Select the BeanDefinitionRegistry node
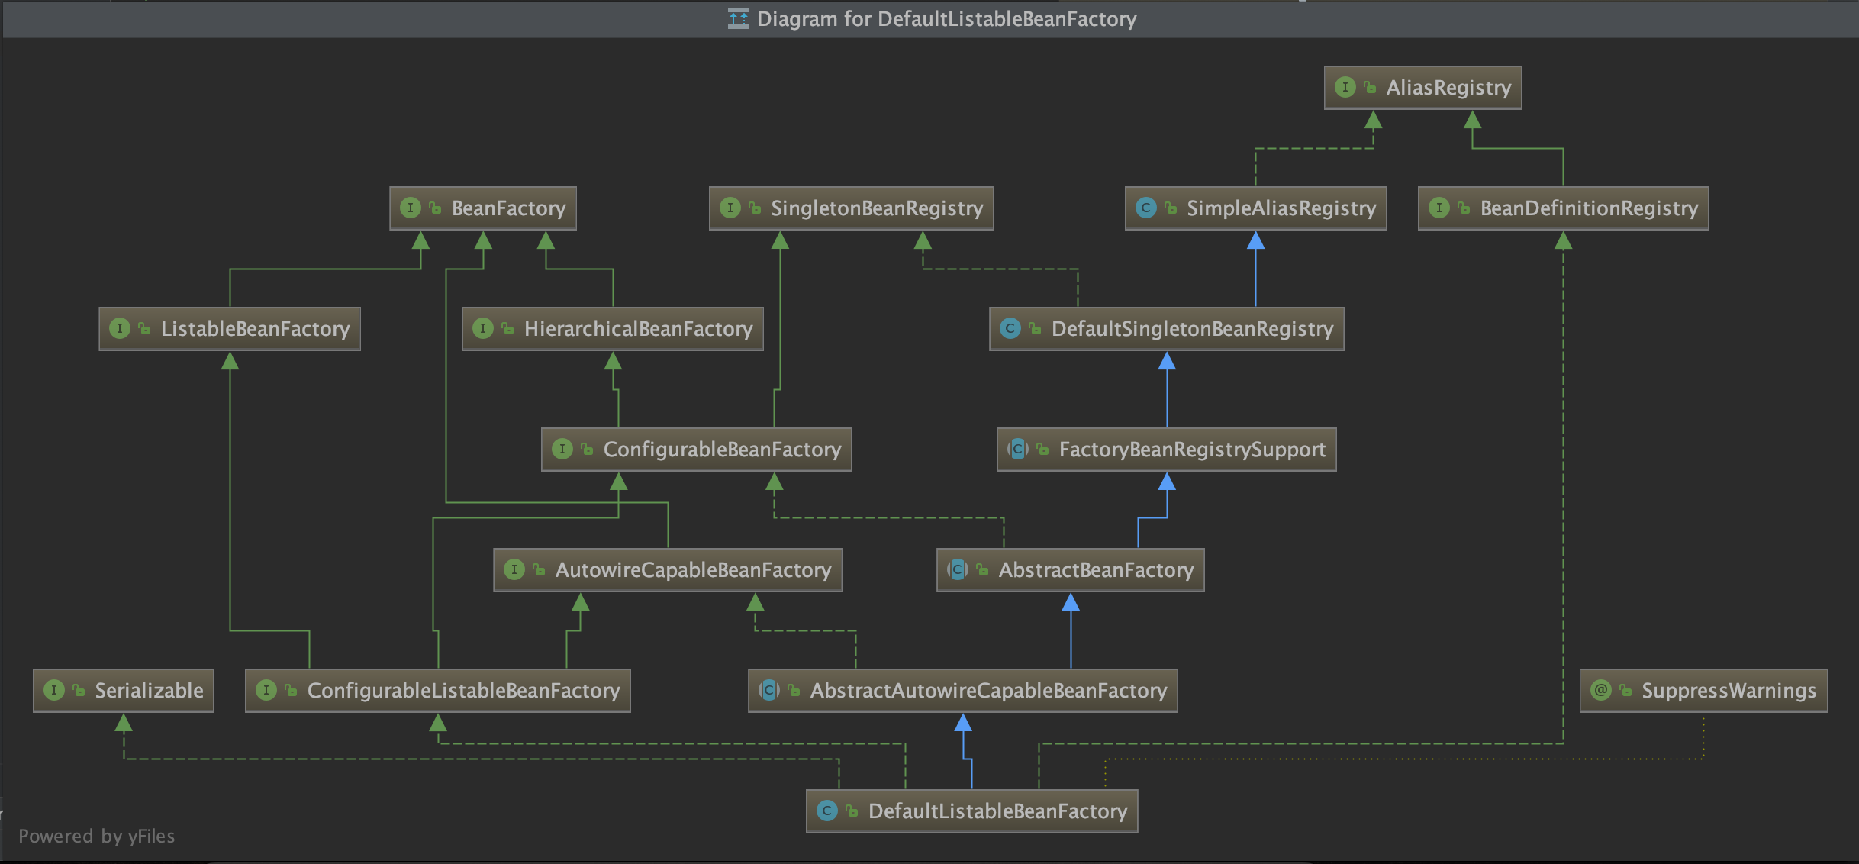 tap(1563, 208)
